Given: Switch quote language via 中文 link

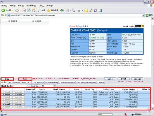Looking at the screenshot, I should (86, 26).
